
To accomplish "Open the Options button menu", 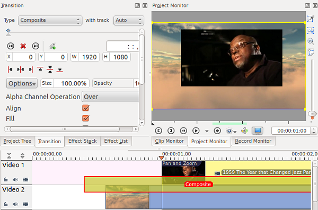I will [22, 83].
